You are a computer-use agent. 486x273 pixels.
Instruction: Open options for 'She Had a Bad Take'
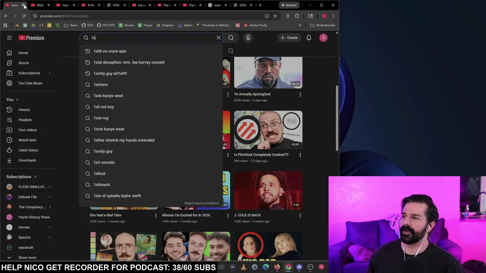tap(156, 215)
